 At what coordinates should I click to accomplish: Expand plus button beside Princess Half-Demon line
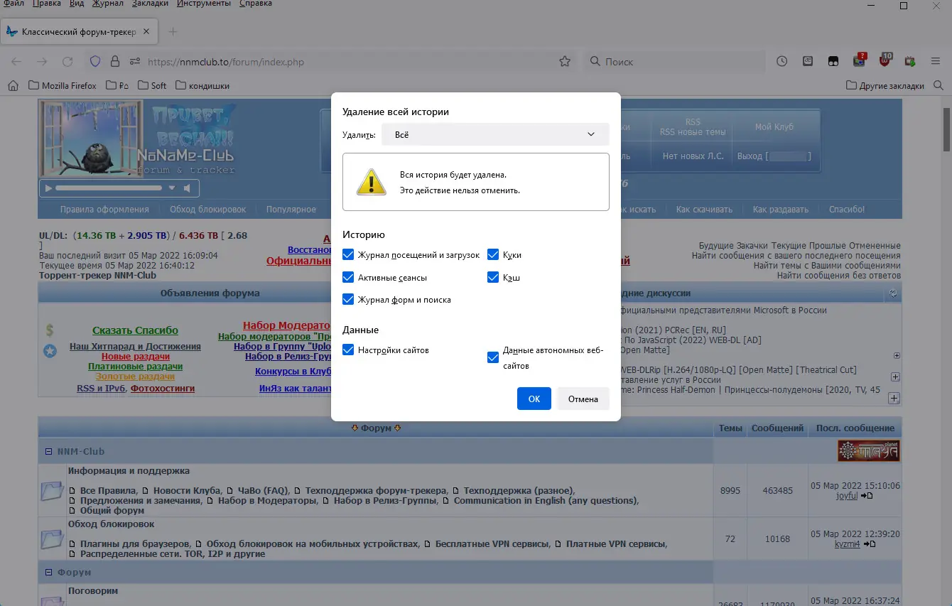click(894, 398)
